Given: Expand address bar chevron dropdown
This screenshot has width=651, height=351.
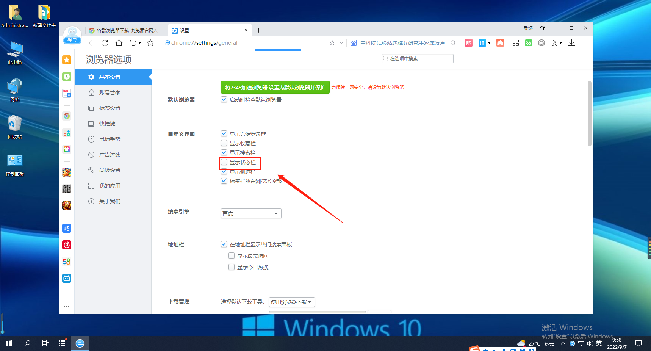Looking at the screenshot, I should (341, 43).
